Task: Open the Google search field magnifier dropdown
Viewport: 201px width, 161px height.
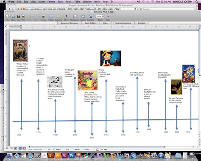Action: 141,9
